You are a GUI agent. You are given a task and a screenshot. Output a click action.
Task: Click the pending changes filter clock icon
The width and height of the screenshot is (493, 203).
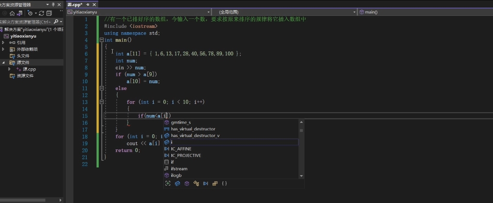pos(30,13)
